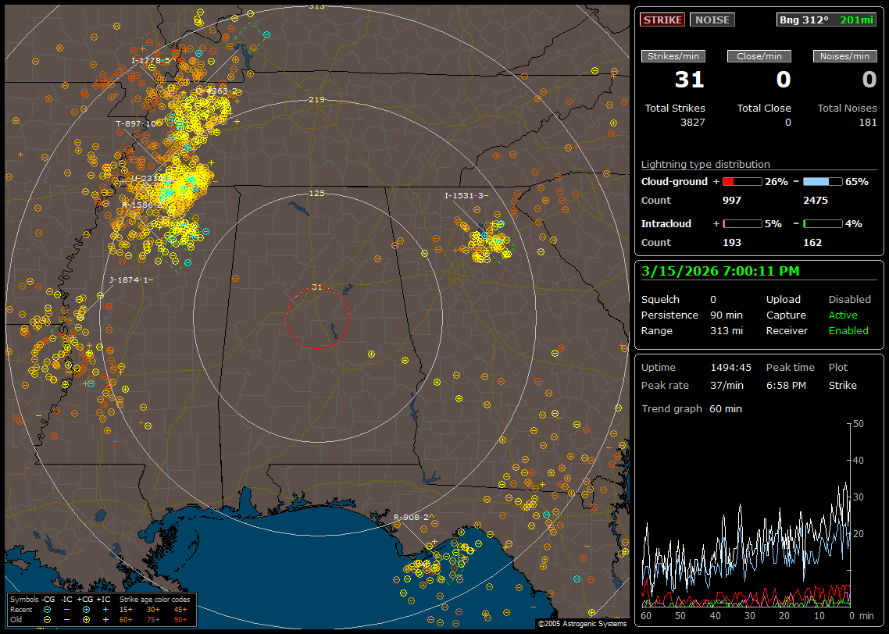Toggle the NOISE mode button
Screen dimensions: 889x634
click(712, 20)
